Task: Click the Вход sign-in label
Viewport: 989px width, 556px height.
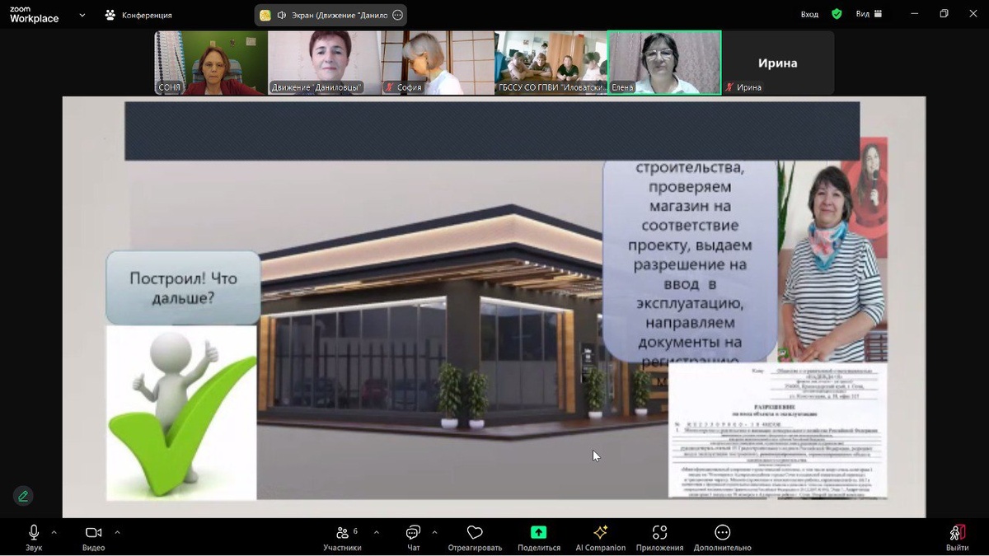Action: coord(810,14)
